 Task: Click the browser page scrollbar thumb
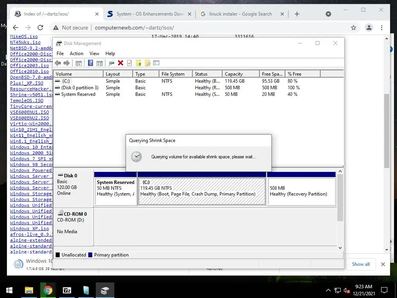[x=387, y=131]
